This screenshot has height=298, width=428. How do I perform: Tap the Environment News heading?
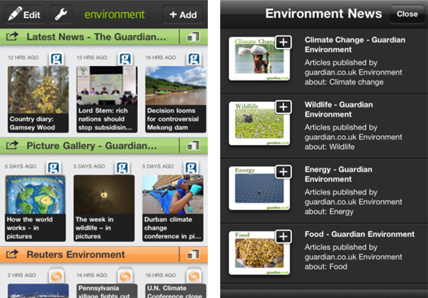pos(324,13)
